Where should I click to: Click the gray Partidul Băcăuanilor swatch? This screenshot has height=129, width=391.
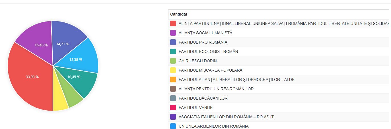(173, 98)
